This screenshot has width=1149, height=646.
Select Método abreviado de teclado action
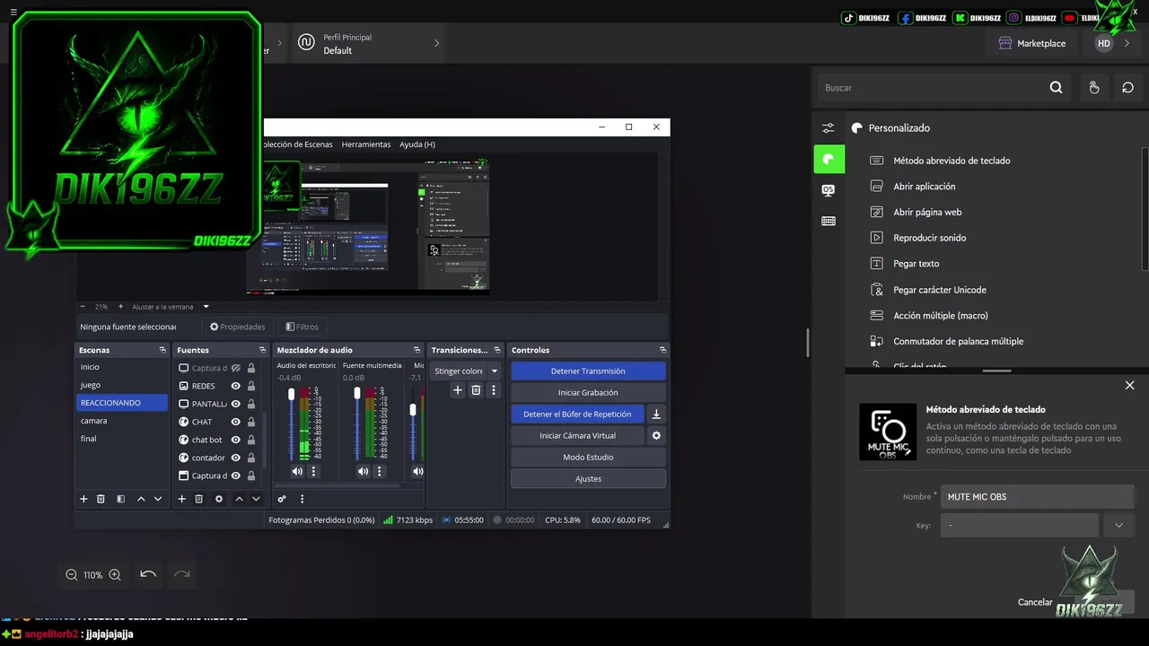(x=952, y=161)
